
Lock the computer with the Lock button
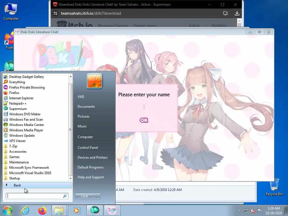84,196
